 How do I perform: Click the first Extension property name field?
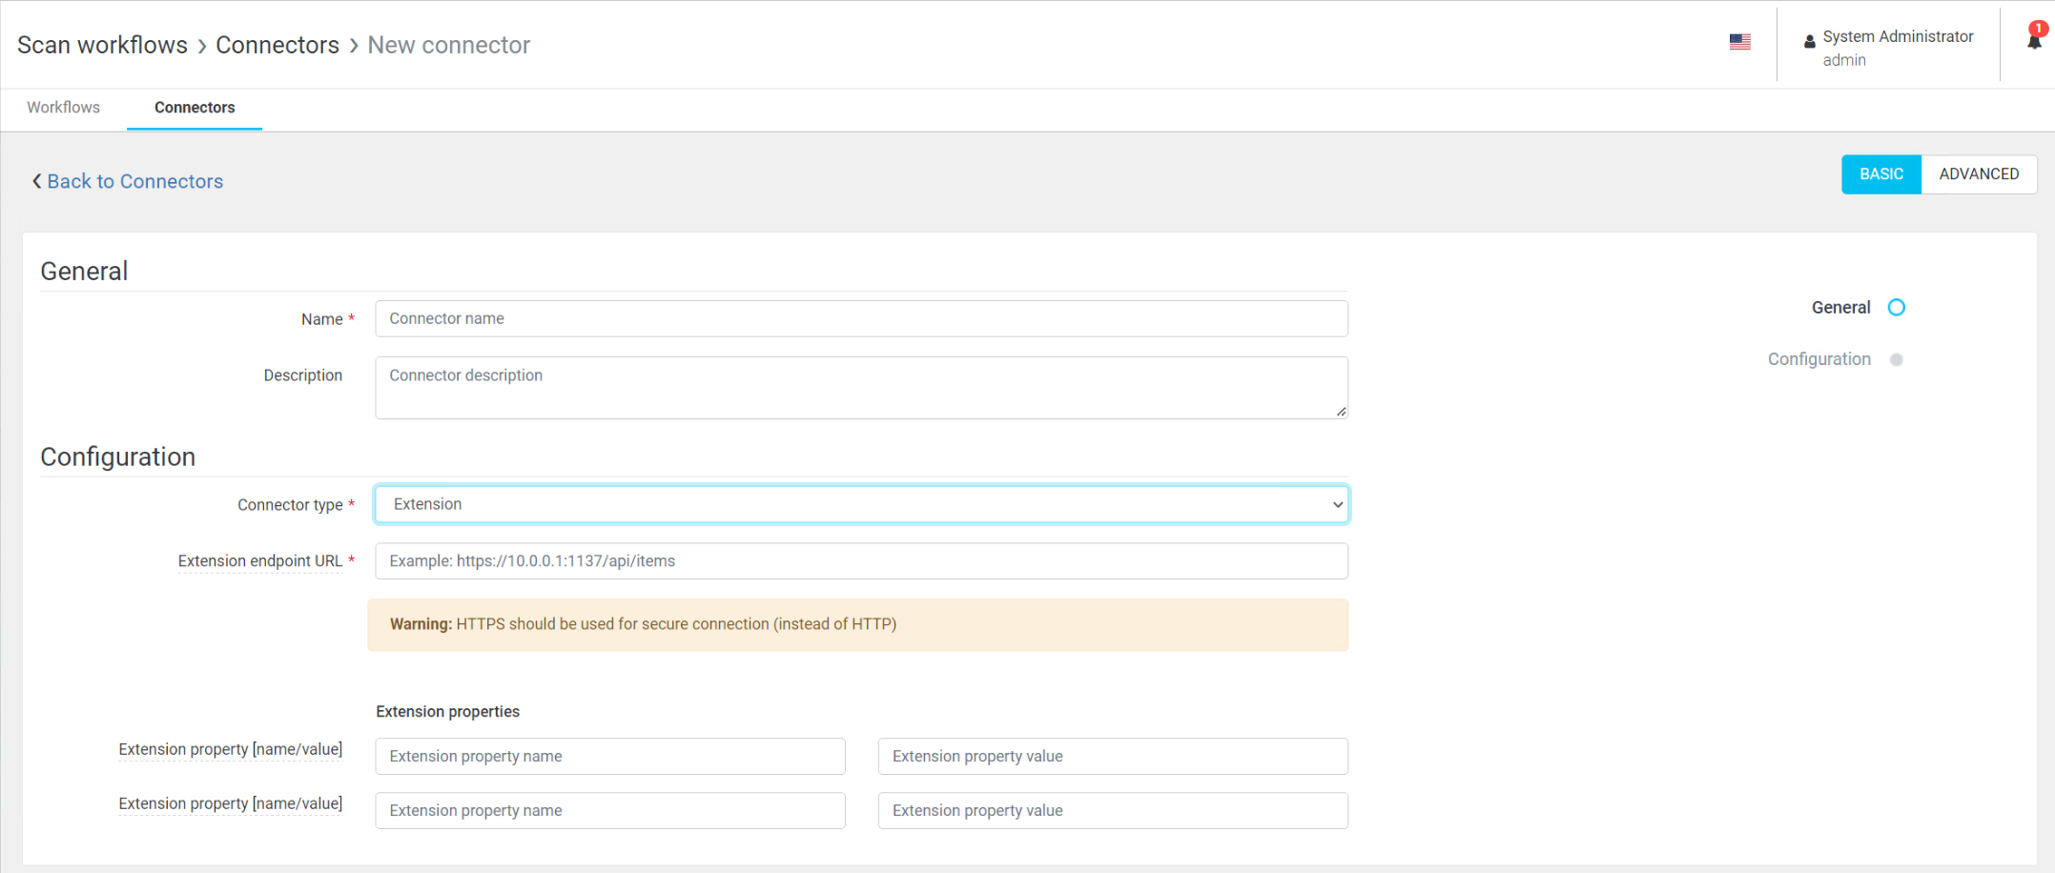click(x=609, y=757)
